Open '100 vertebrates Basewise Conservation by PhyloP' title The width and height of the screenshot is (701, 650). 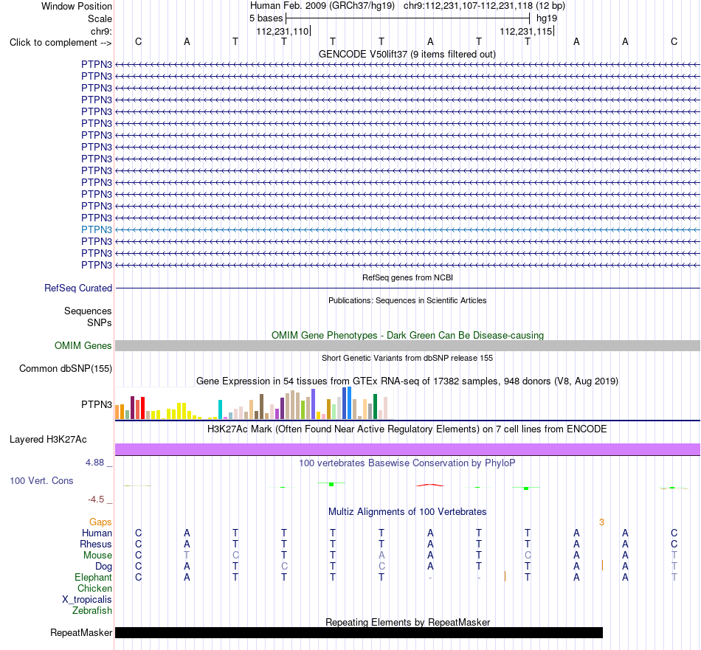407,463
